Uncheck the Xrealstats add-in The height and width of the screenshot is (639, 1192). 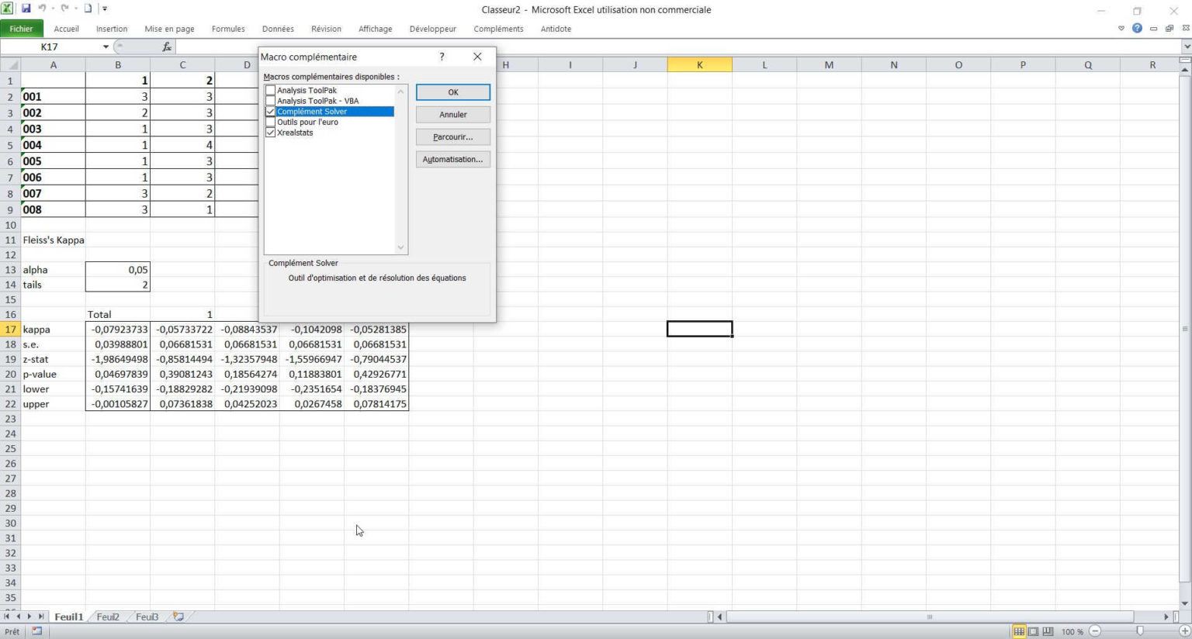tap(270, 133)
